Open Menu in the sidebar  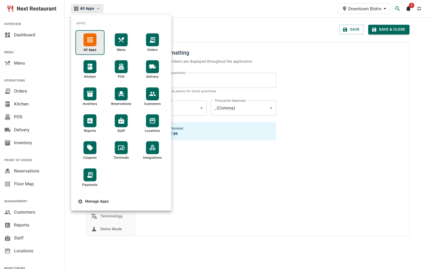32,63
